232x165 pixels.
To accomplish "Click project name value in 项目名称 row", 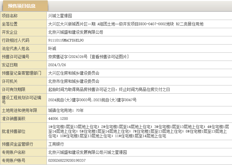I will (x=60, y=16).
